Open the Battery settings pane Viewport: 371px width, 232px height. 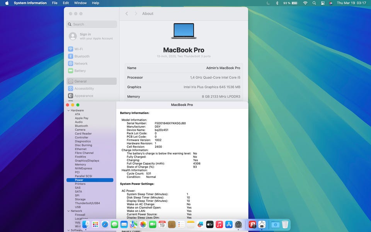80,71
